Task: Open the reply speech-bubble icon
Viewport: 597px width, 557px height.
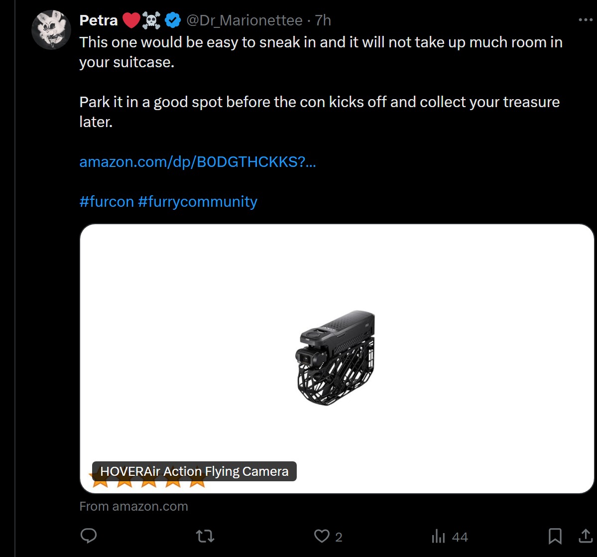Action: pyautogui.click(x=89, y=536)
